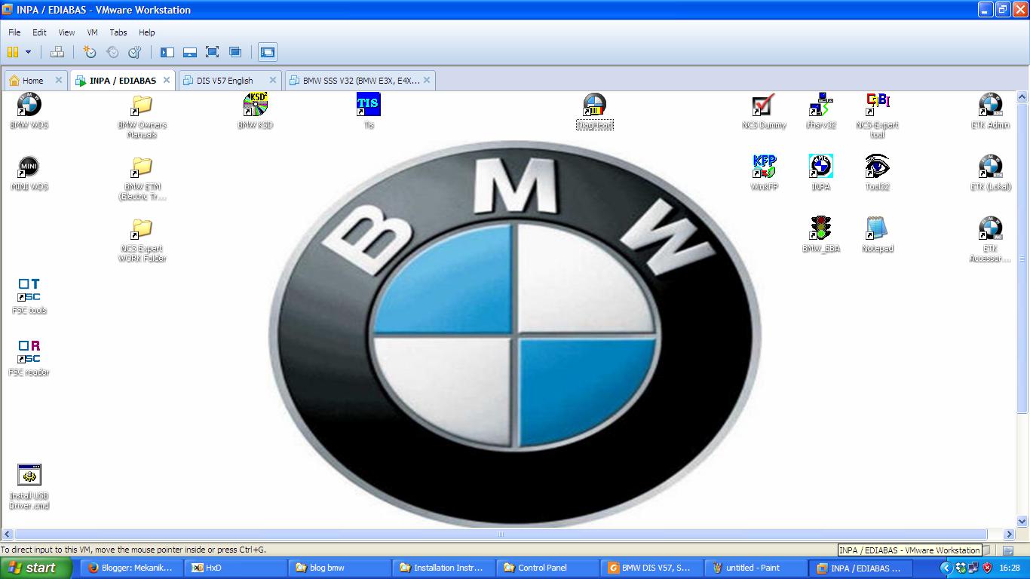Toggle the thumbnail bar view icon
This screenshot has width=1030, height=579.
pos(190,52)
